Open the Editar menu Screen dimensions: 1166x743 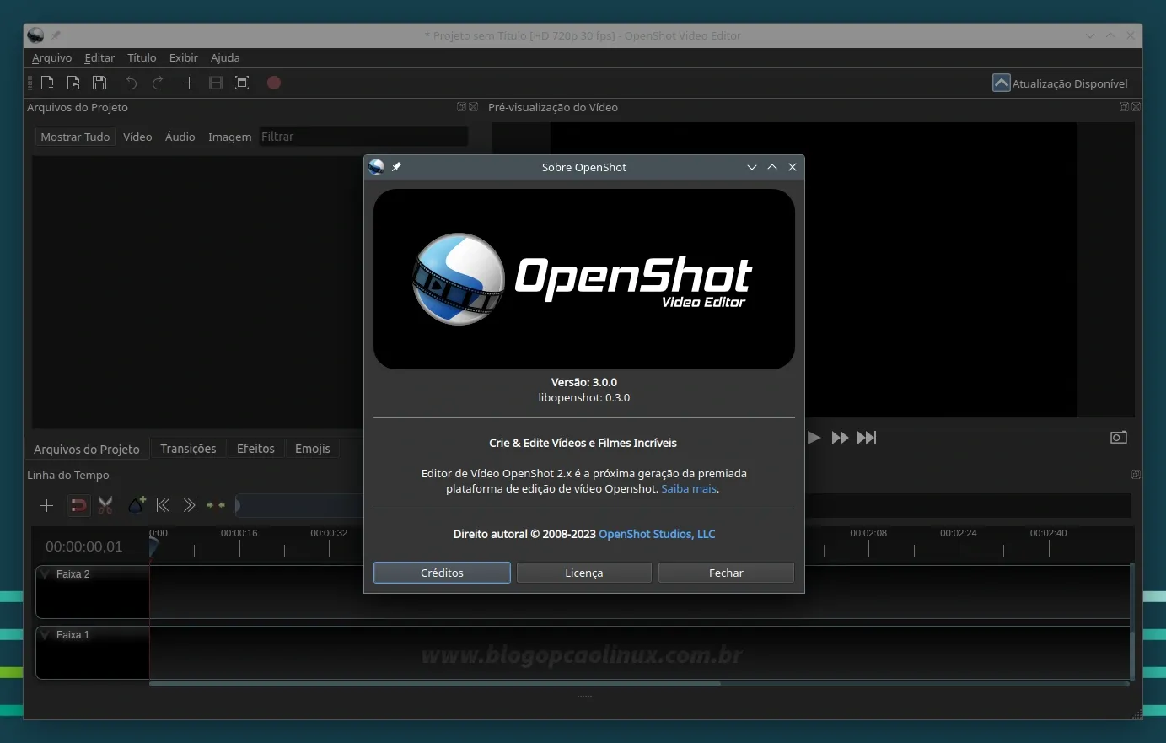99,57
